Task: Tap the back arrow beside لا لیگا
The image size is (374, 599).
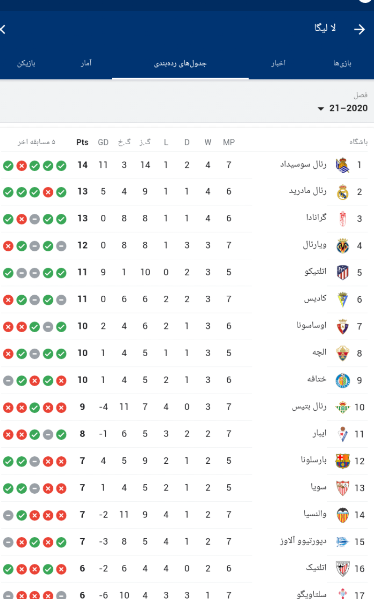Action: pyautogui.click(x=359, y=29)
